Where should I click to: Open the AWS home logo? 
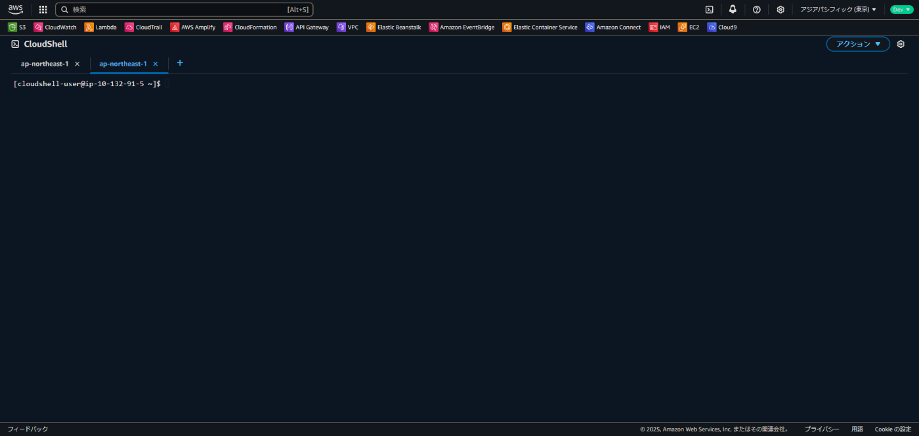click(x=15, y=9)
